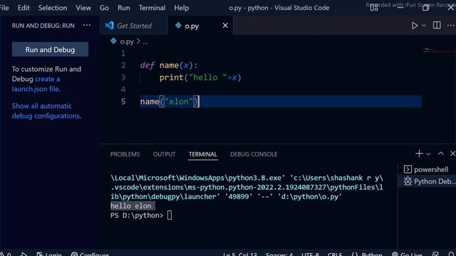Open the Edit menu

(24, 8)
